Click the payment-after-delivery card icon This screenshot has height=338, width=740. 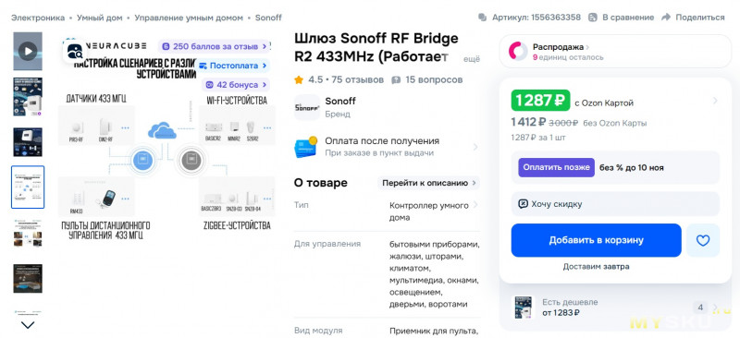tap(306, 147)
